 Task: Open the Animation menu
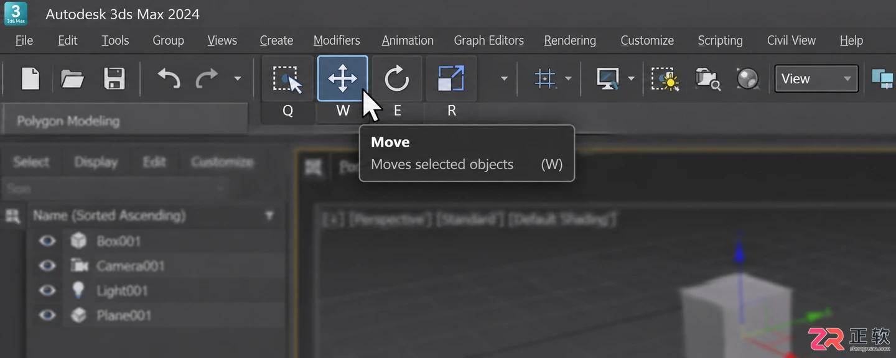[408, 40]
